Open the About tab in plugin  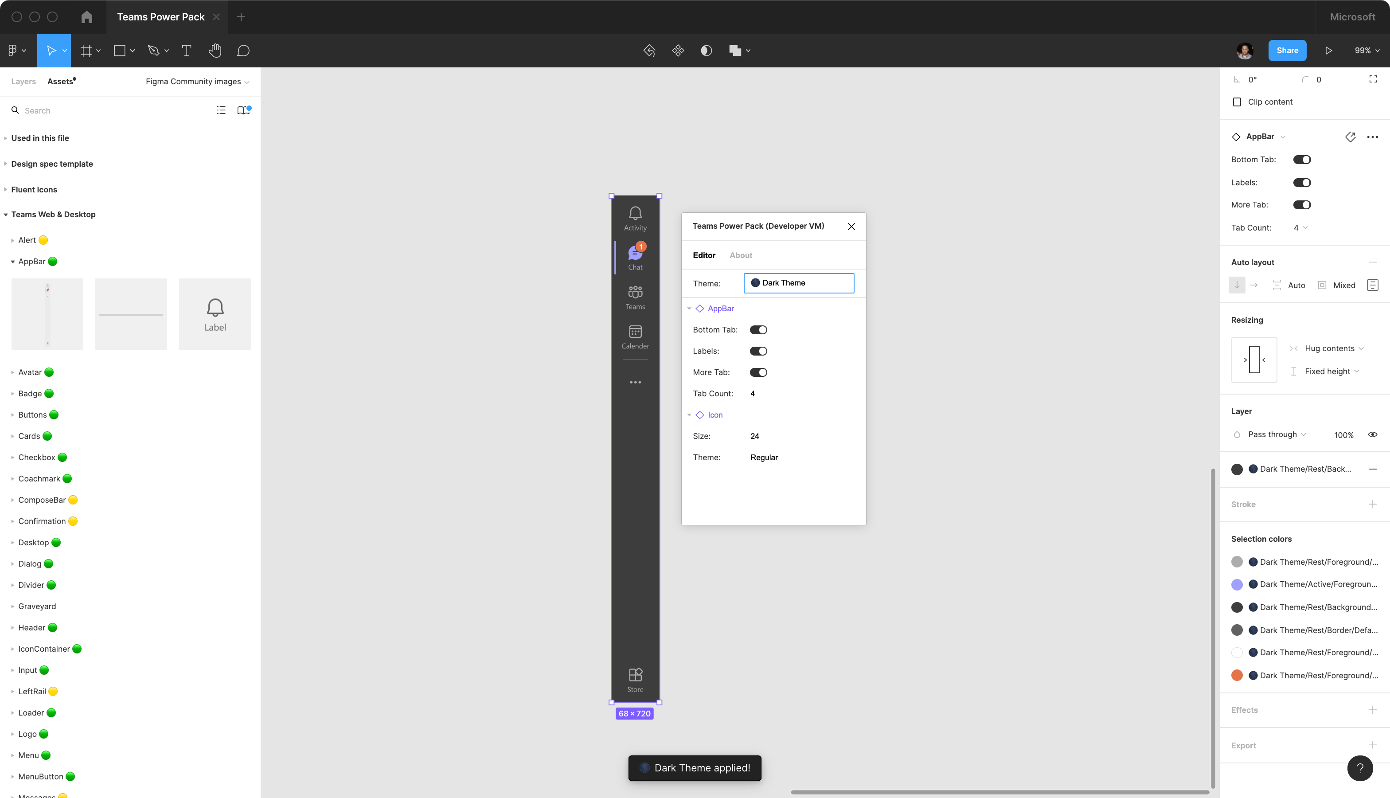pyautogui.click(x=741, y=255)
